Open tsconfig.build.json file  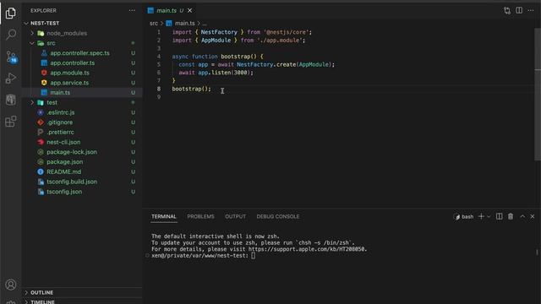click(72, 182)
